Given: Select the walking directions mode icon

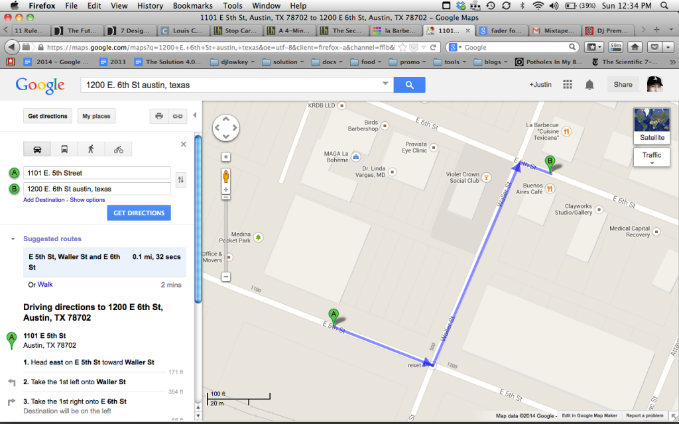Looking at the screenshot, I should coord(91,149).
